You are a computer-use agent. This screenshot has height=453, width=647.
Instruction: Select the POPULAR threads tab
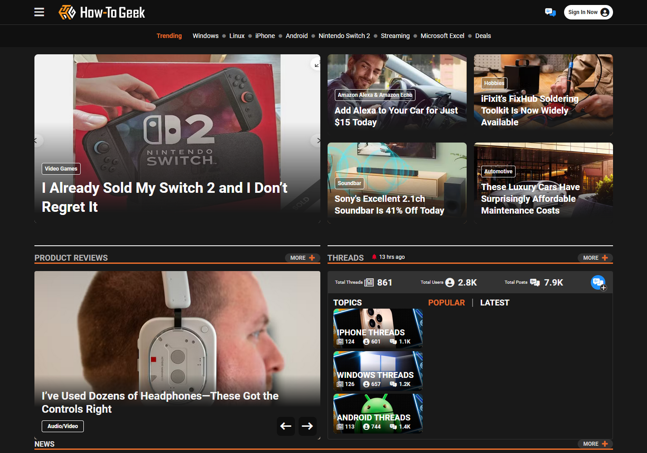pyautogui.click(x=446, y=303)
